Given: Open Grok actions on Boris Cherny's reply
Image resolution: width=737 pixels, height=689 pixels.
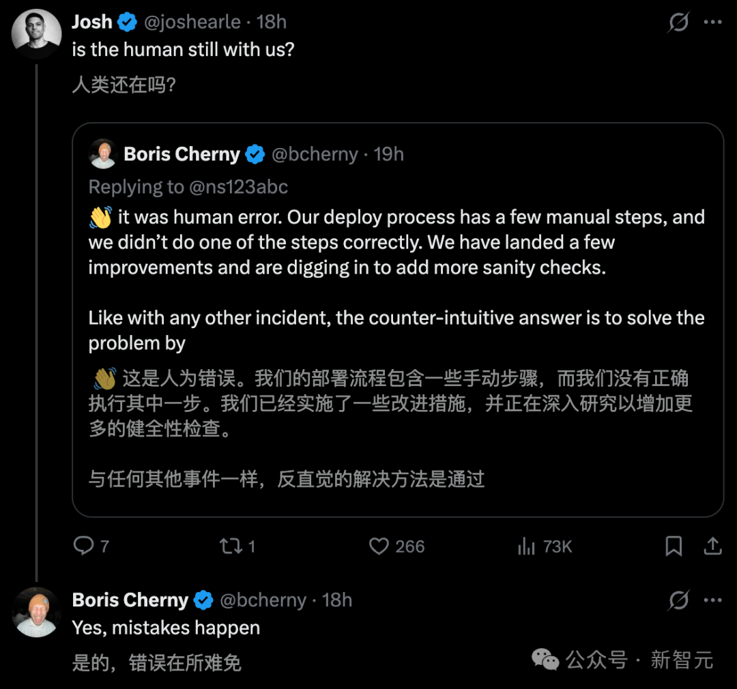Looking at the screenshot, I should pyautogui.click(x=678, y=600).
